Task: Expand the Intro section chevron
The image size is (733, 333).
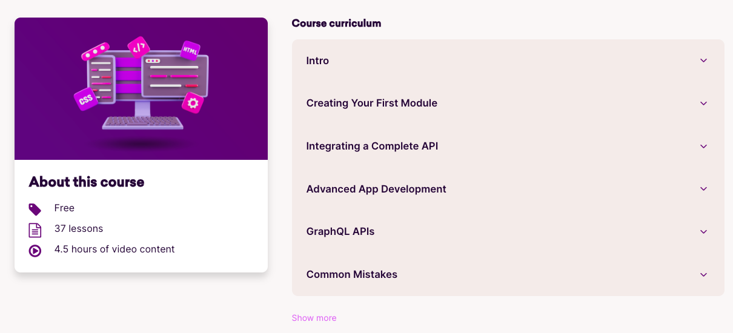Action: click(x=703, y=61)
